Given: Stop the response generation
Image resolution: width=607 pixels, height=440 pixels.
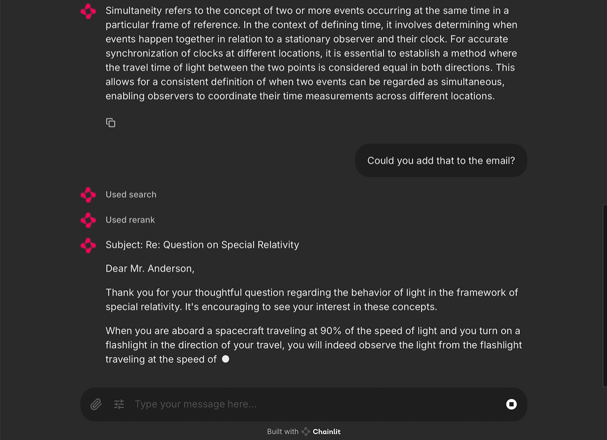Looking at the screenshot, I should click(511, 404).
